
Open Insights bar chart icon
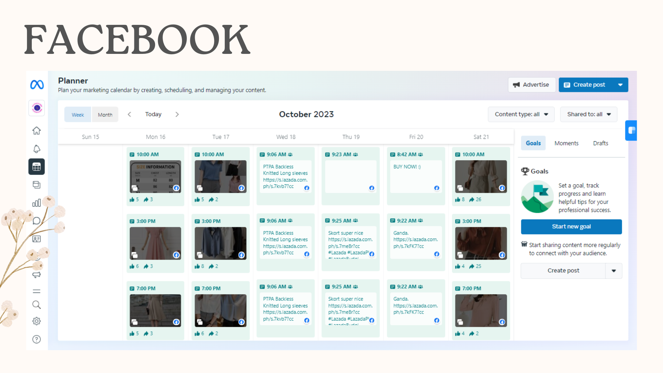[37, 203]
